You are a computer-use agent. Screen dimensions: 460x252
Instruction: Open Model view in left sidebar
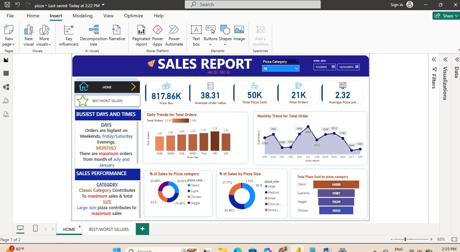tap(6, 87)
